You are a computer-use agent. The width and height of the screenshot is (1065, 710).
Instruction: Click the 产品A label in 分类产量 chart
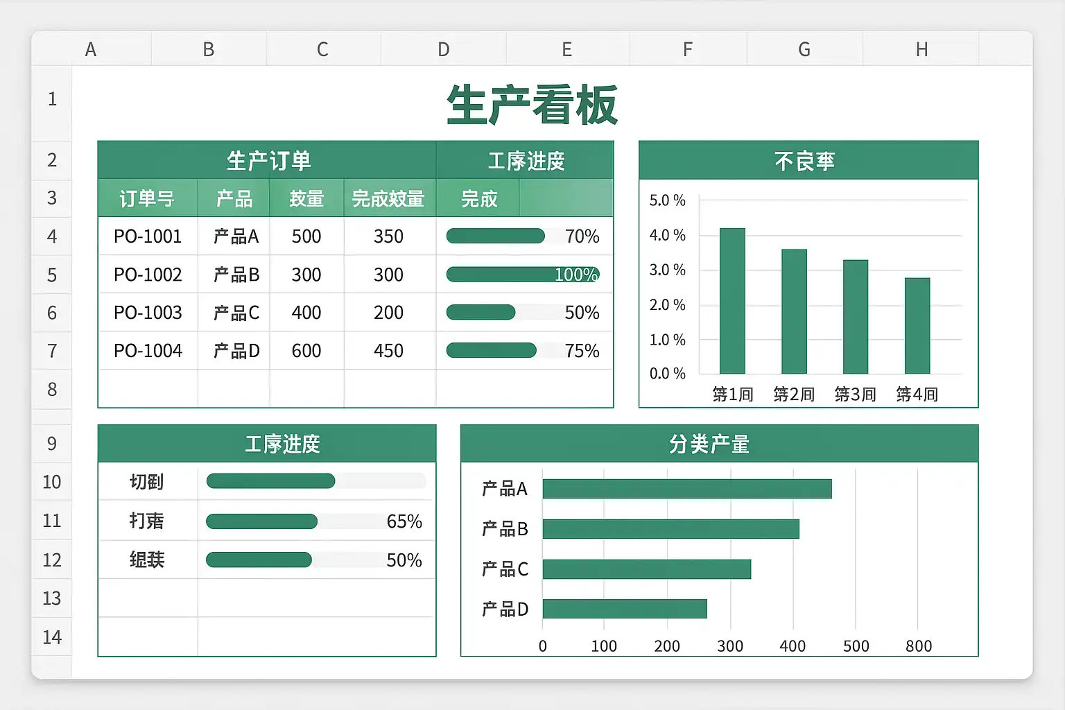click(505, 489)
